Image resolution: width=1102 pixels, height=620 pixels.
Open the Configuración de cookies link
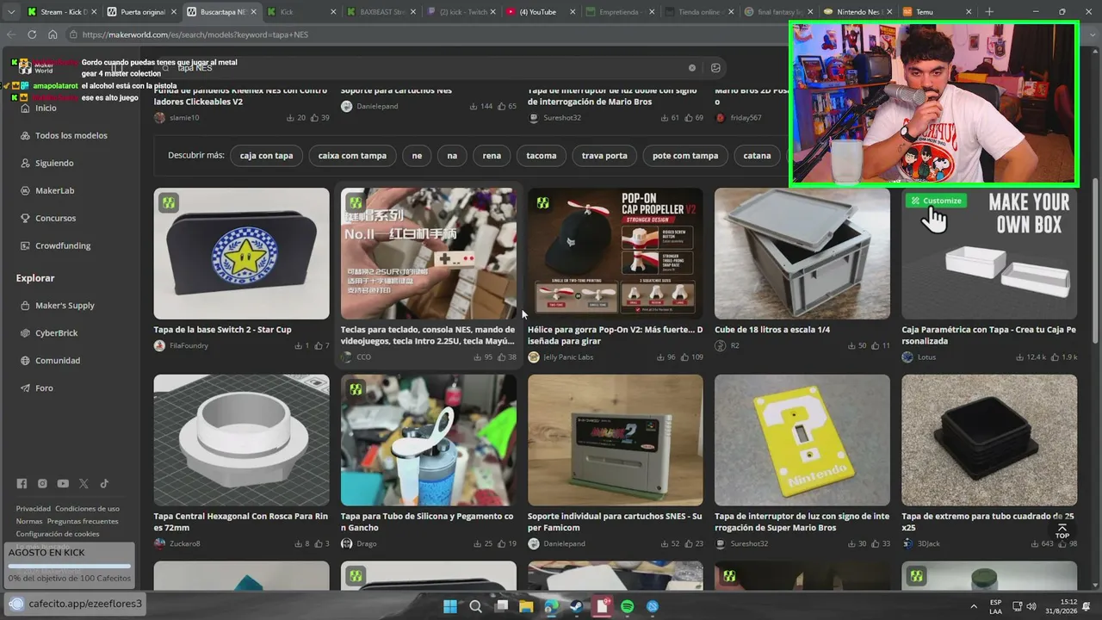tap(58, 534)
